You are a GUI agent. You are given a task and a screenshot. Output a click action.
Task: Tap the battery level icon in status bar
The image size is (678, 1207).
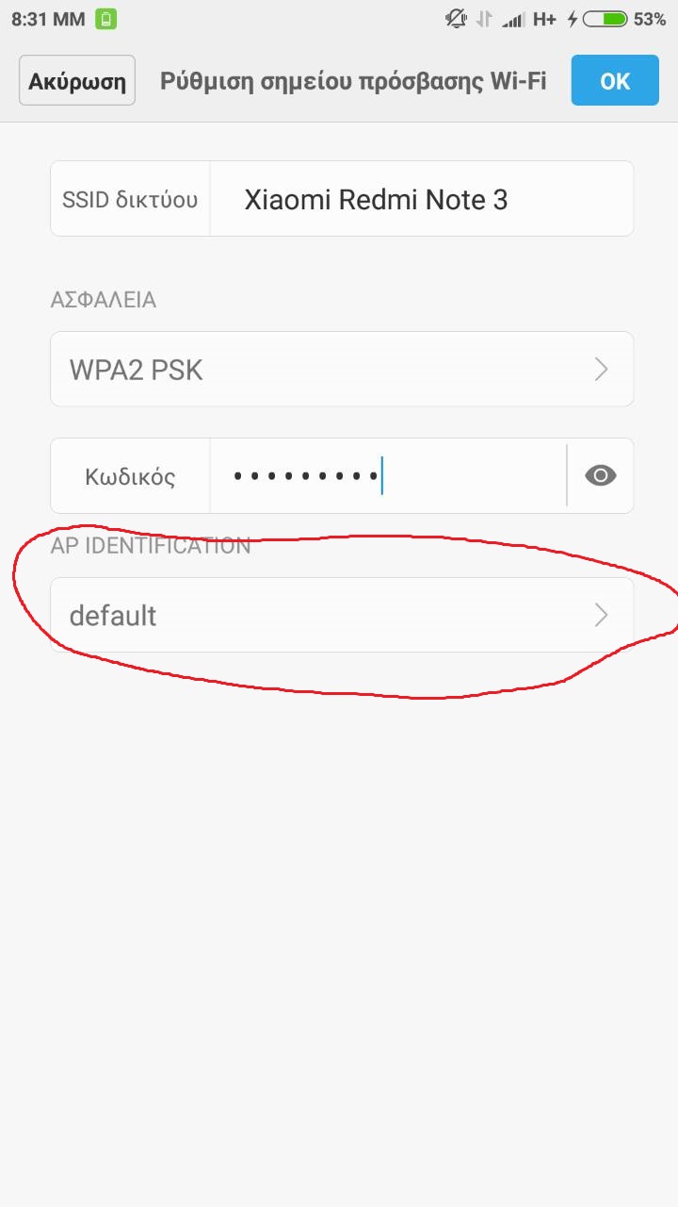(605, 18)
